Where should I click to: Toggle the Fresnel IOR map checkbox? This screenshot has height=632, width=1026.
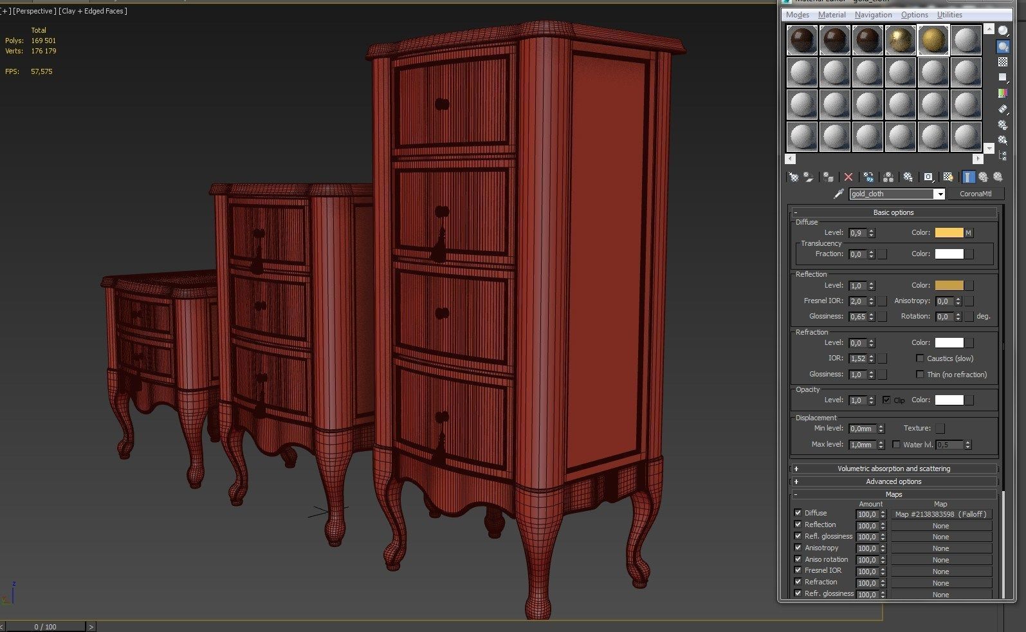pyautogui.click(x=798, y=570)
